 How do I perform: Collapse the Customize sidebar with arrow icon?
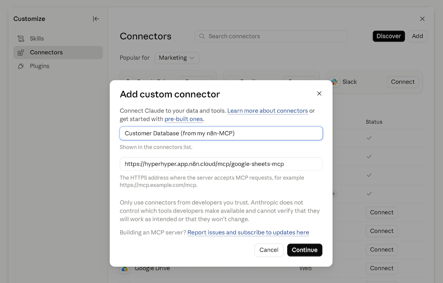[x=96, y=19]
